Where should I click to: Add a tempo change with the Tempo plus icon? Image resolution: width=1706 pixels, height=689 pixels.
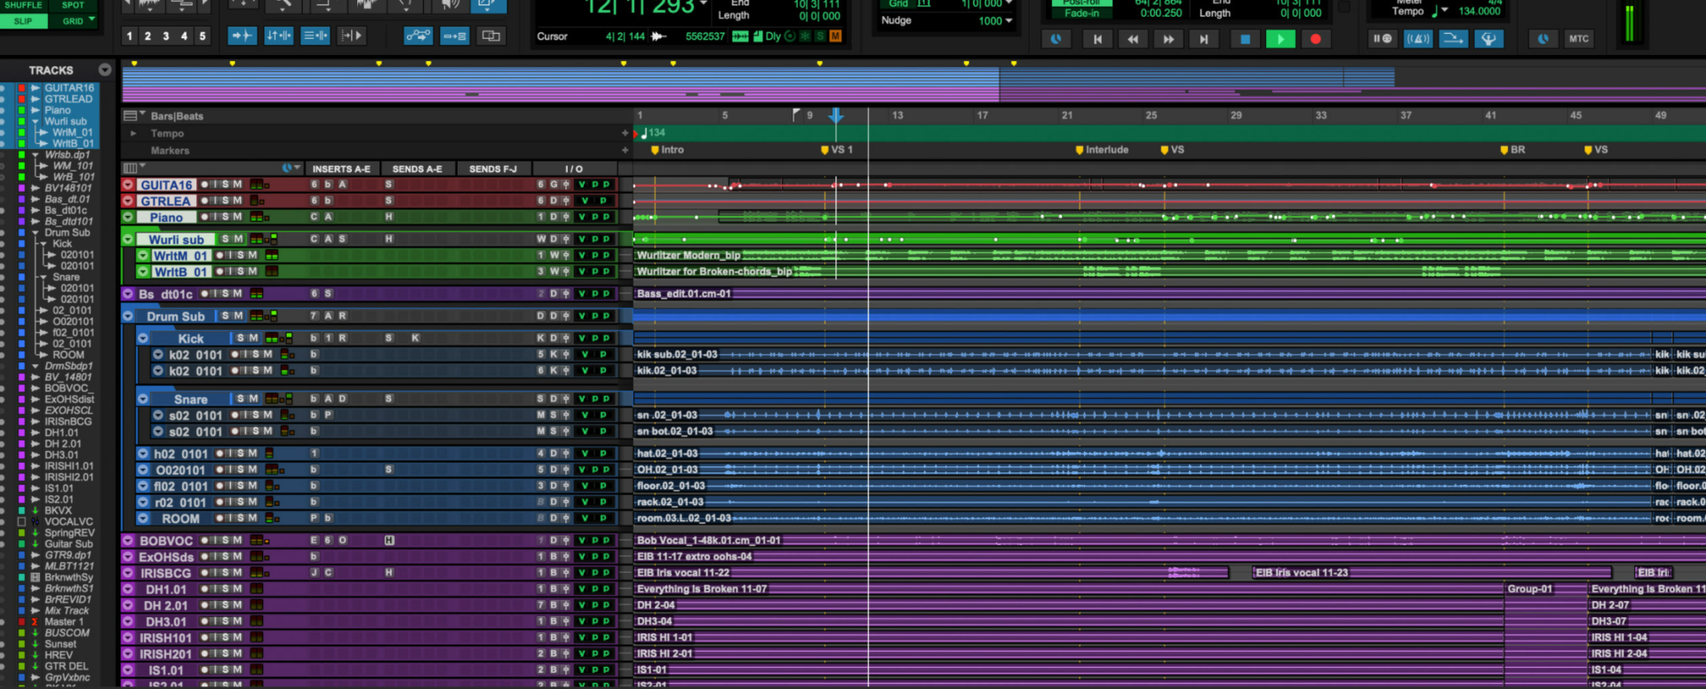tap(625, 133)
